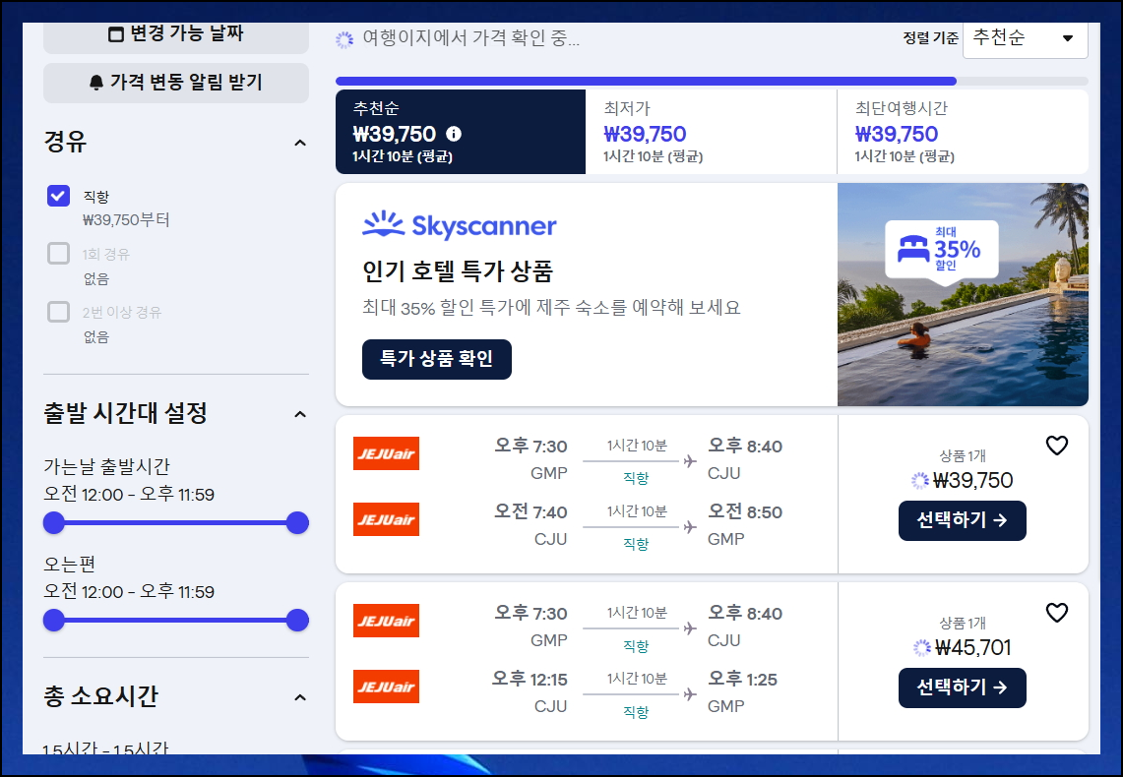The width and height of the screenshot is (1123, 777).
Task: Click the Skyscanner logo in hotel banner
Action: tap(459, 225)
